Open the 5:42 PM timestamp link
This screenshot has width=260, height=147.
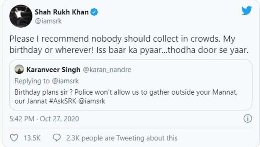point(22,119)
